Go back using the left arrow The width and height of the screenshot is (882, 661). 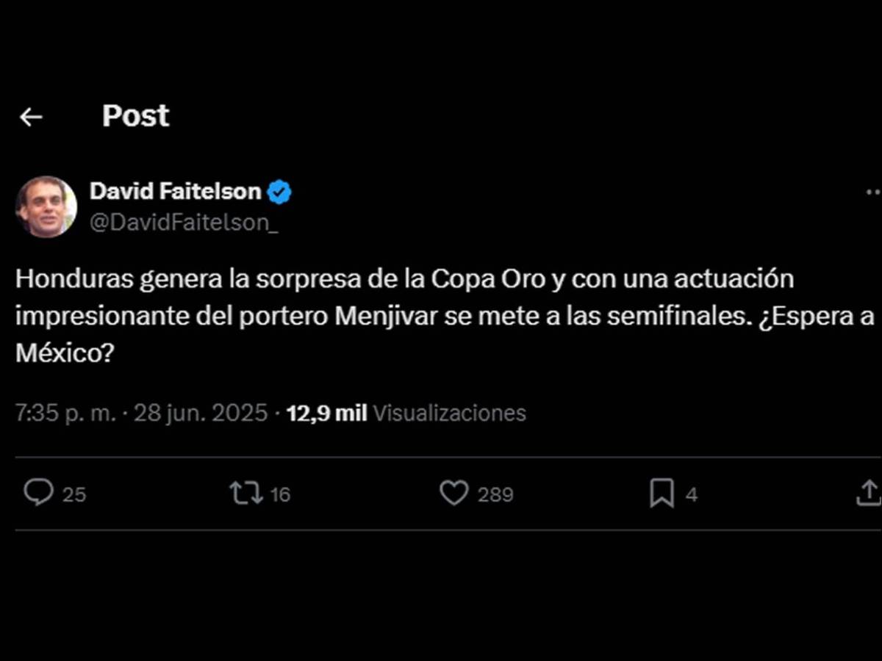coord(29,117)
